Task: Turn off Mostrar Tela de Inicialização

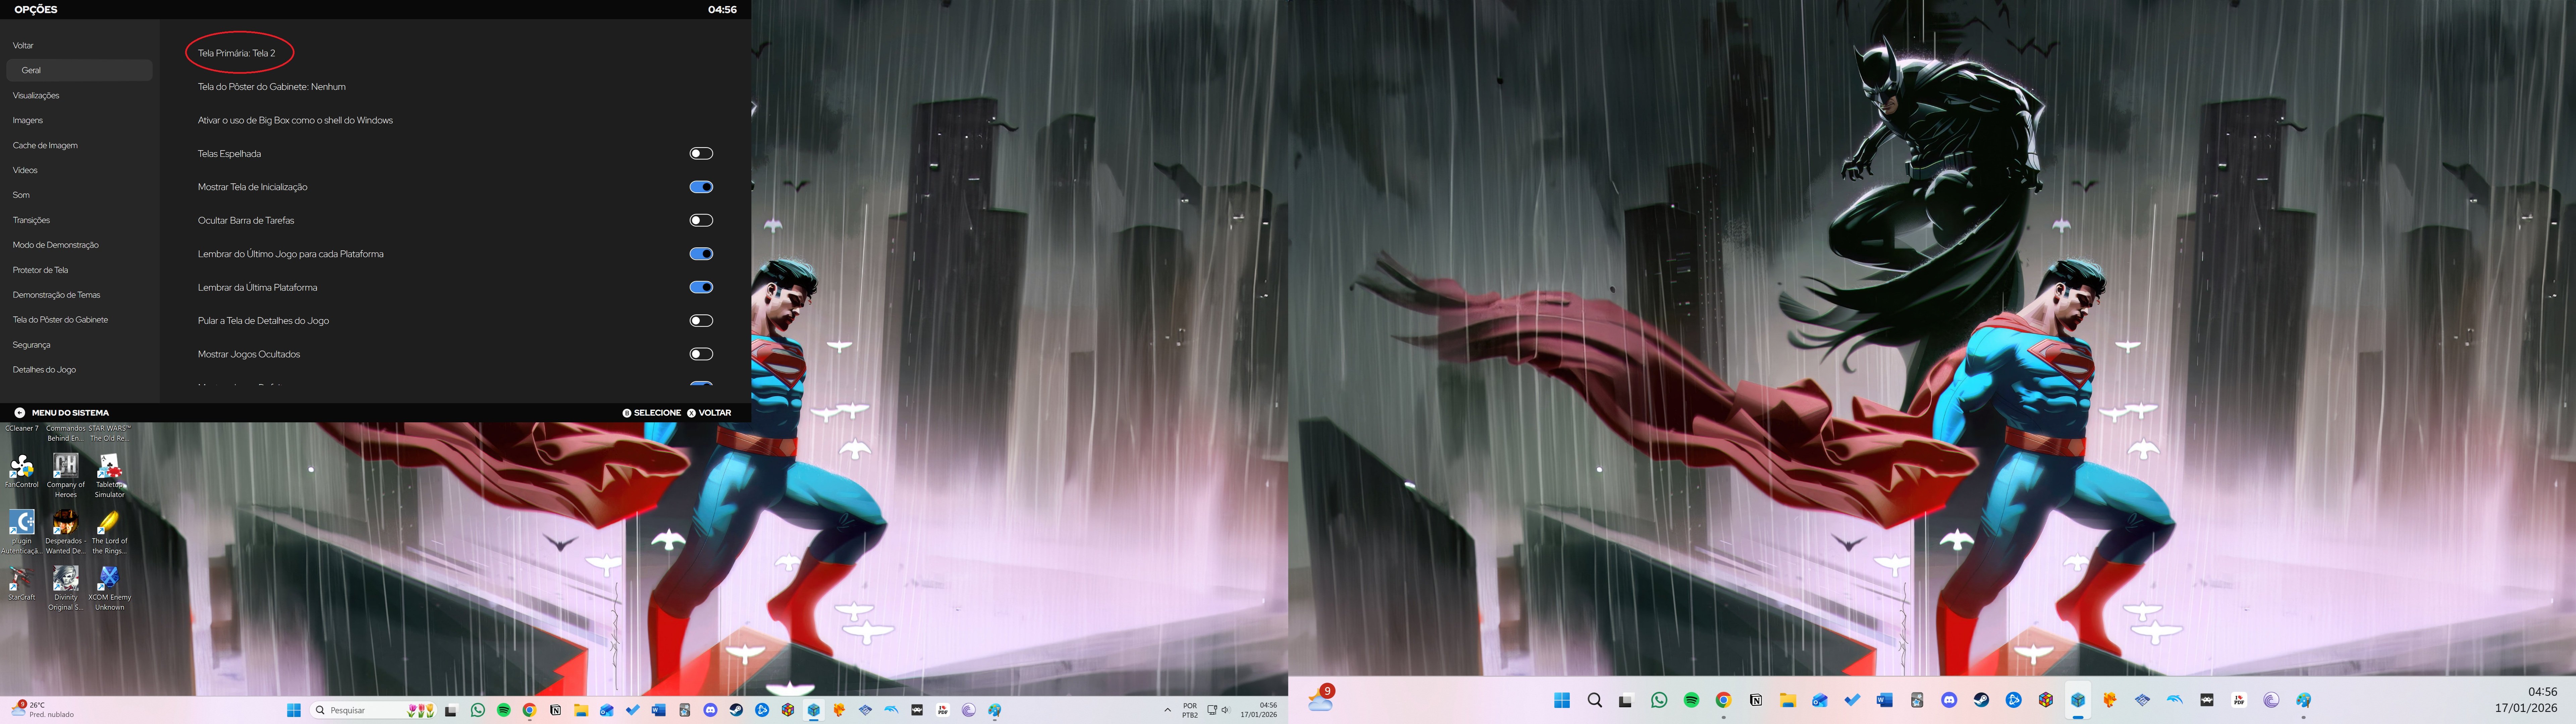Action: 701,187
